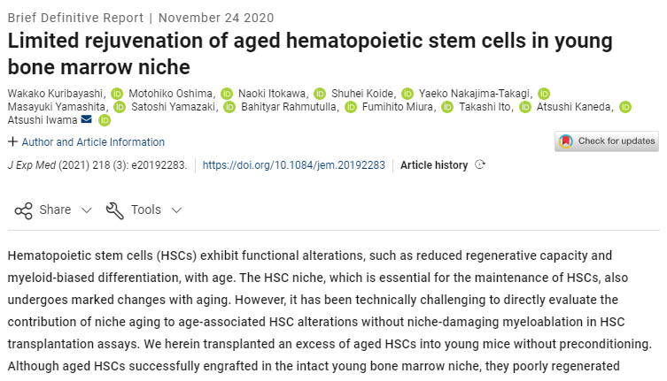
Task: Click ORCID icon after Atsushi Kaneda's name
Action: (x=624, y=107)
